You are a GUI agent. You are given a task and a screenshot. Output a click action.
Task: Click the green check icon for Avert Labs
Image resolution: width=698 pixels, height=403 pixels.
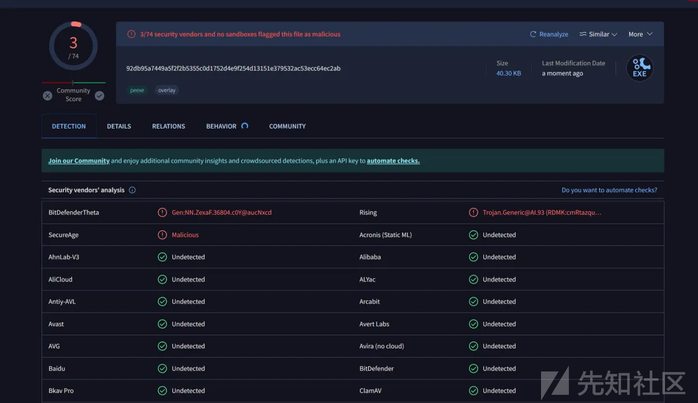click(x=473, y=324)
